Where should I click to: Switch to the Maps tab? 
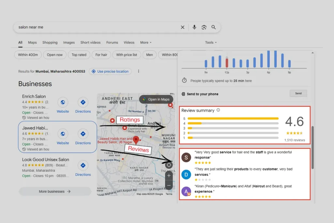tap(32, 42)
